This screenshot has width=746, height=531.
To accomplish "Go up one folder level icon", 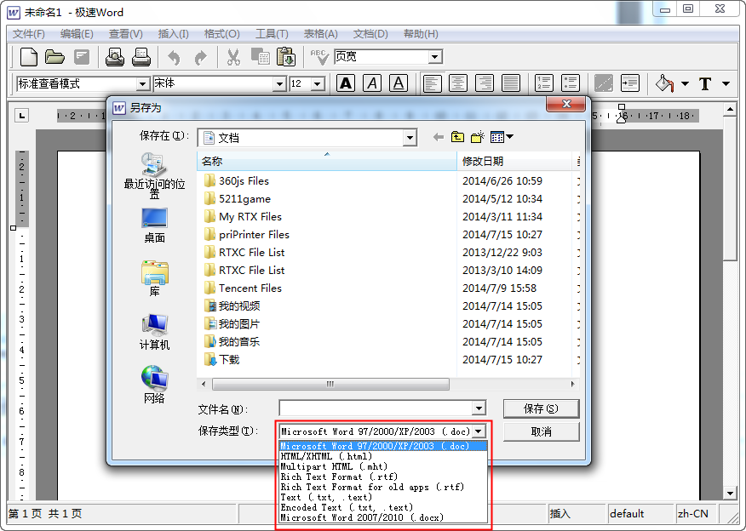I will coord(457,137).
